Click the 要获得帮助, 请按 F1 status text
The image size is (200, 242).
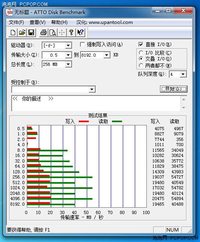point(28,230)
